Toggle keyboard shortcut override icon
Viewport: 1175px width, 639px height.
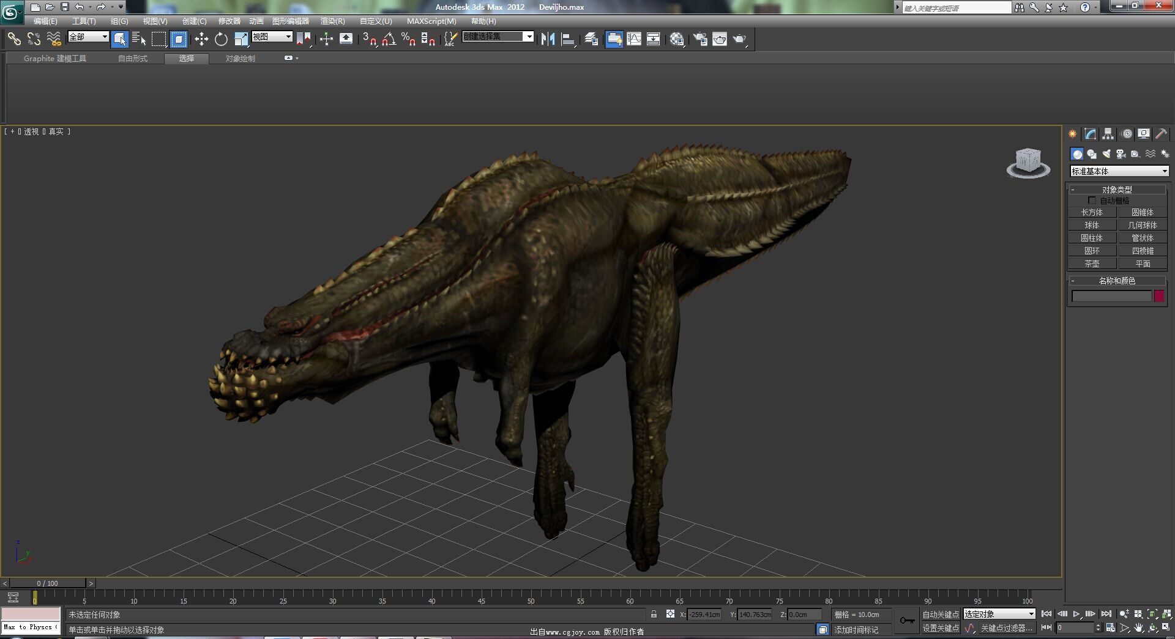click(346, 39)
